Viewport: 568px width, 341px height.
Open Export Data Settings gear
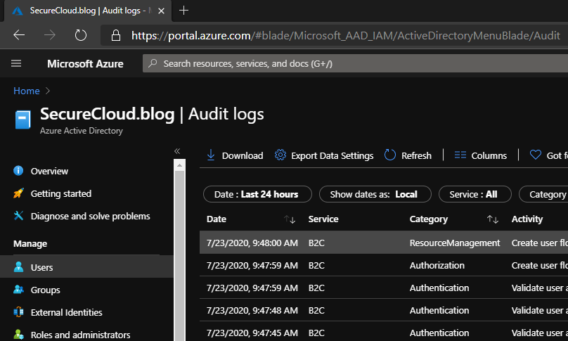pyautogui.click(x=280, y=155)
